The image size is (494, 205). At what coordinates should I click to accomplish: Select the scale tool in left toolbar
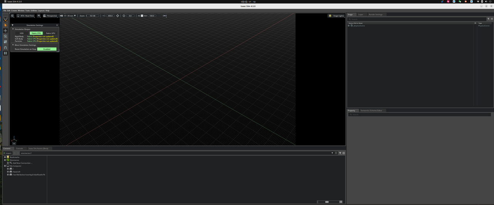click(x=5, y=42)
